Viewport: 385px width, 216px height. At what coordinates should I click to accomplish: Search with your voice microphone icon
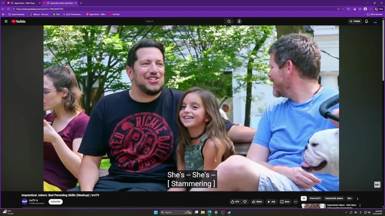coord(239,21)
